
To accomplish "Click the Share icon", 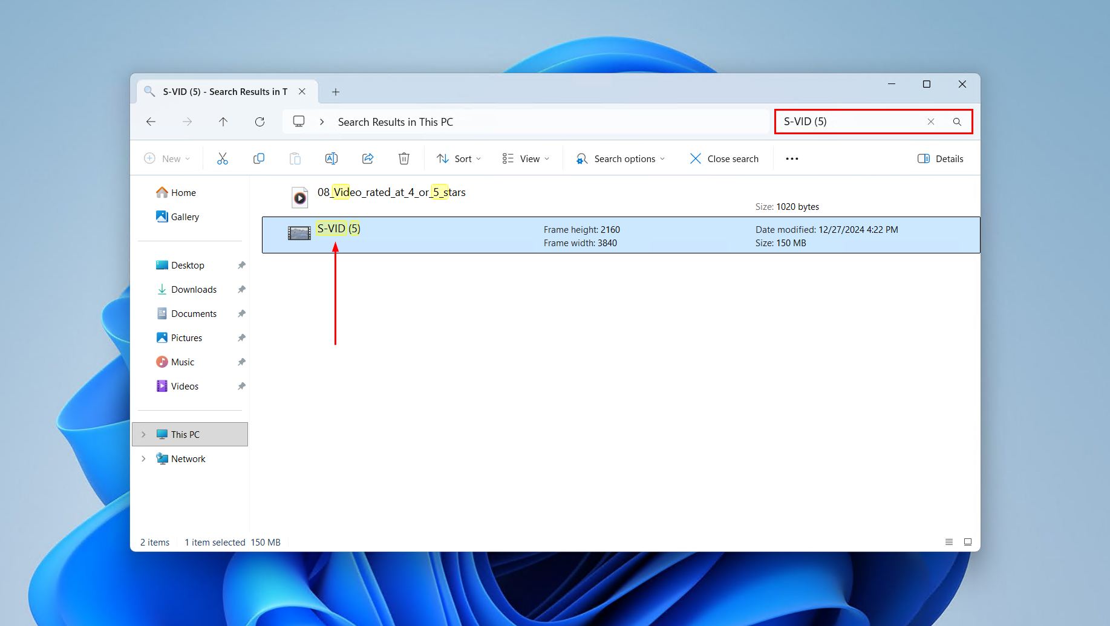I will (x=368, y=158).
